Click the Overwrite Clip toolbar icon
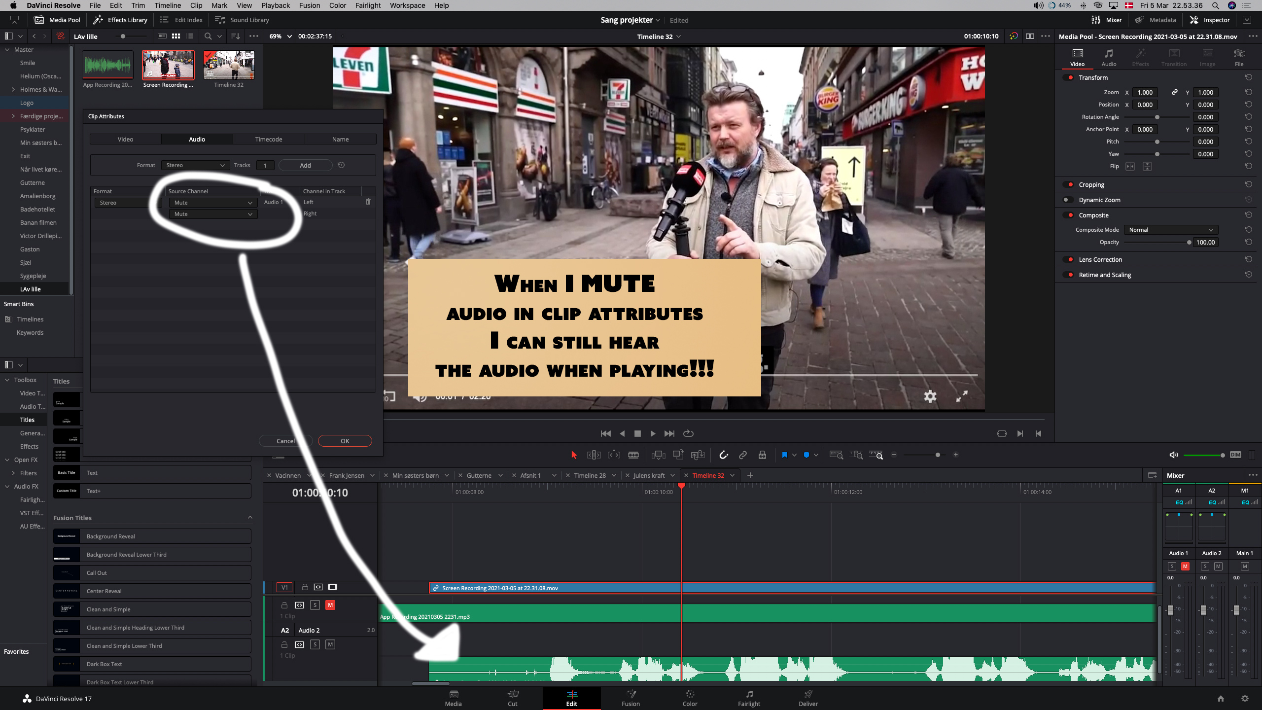 (678, 455)
